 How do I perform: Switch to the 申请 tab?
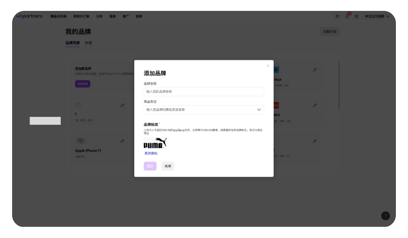pyautogui.click(x=88, y=43)
